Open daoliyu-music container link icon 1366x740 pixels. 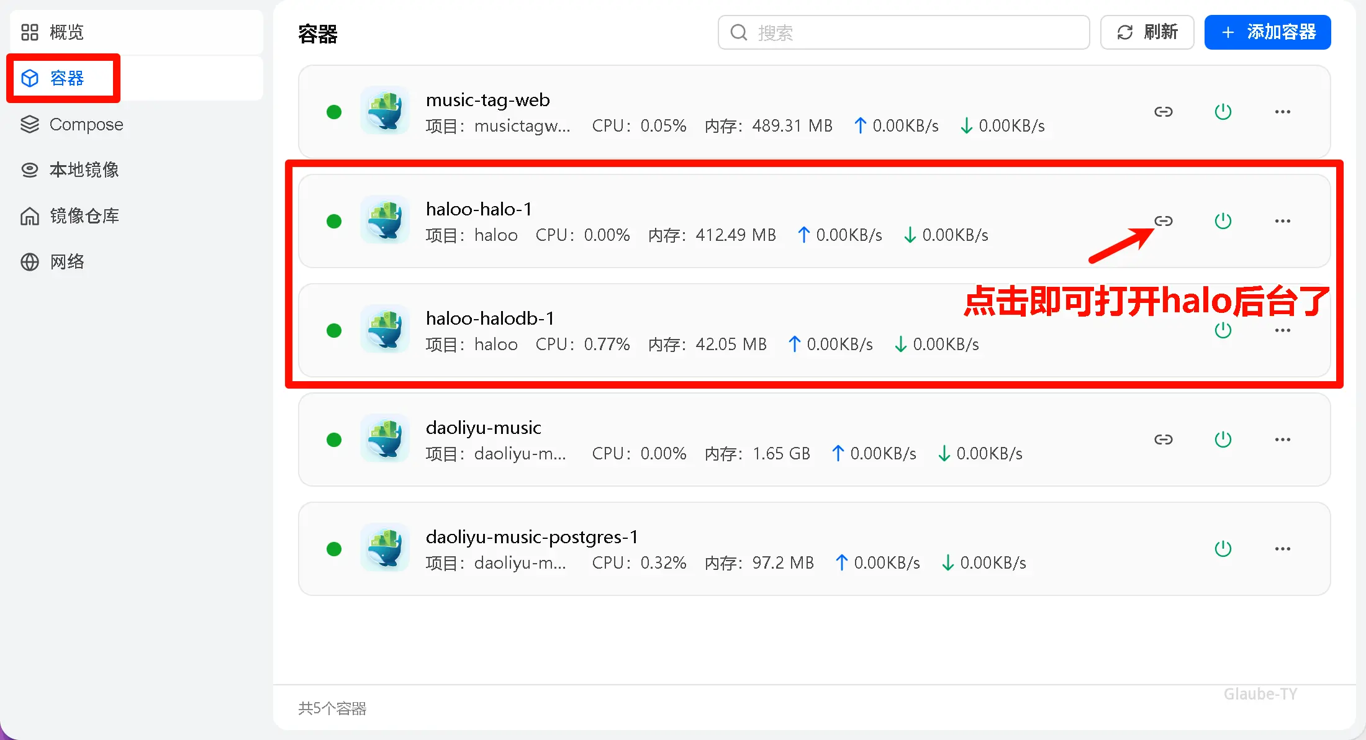1163,440
